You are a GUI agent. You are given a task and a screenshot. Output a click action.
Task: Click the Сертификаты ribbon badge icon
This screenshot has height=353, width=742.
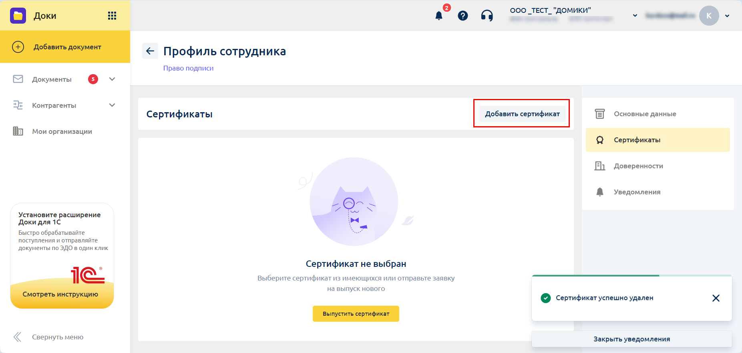[599, 140]
